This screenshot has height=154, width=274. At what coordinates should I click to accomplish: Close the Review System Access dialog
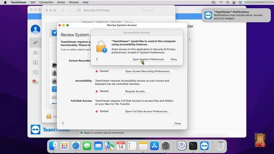pyautogui.click(x=178, y=124)
